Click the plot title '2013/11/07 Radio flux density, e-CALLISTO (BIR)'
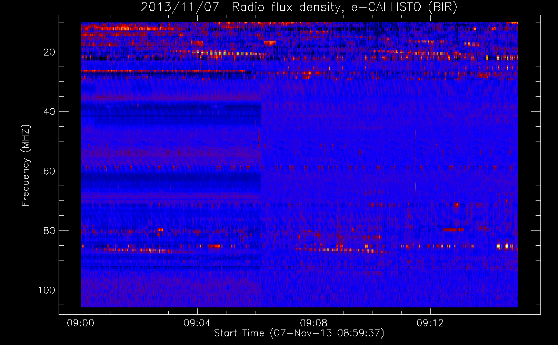Viewport: 558px width, 345px height. click(299, 7)
